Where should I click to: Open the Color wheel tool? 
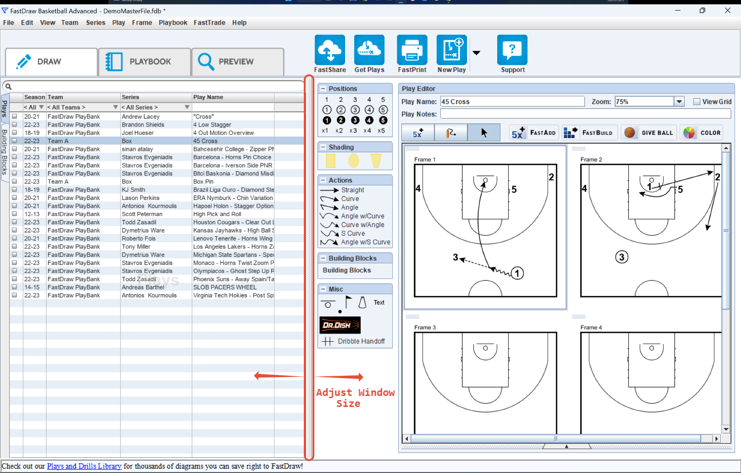click(689, 133)
